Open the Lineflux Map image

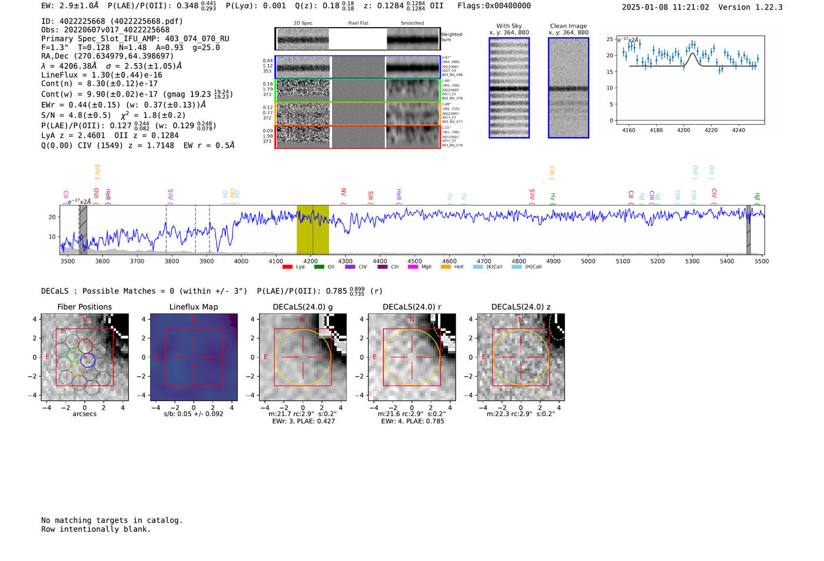point(194,357)
